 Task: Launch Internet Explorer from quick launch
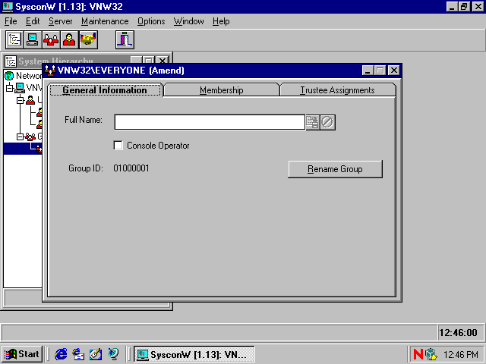click(x=61, y=354)
